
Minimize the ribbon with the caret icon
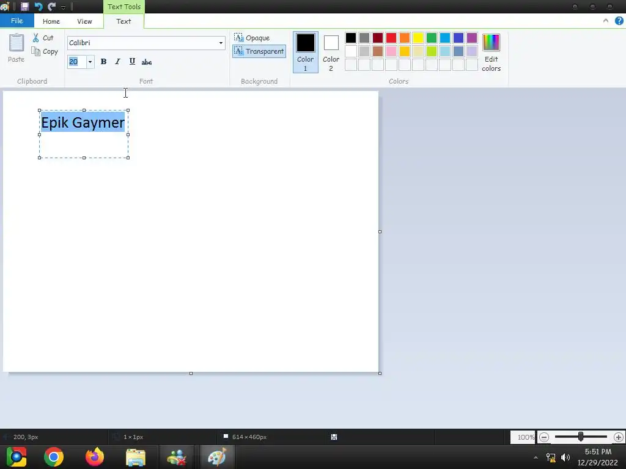[x=606, y=21]
